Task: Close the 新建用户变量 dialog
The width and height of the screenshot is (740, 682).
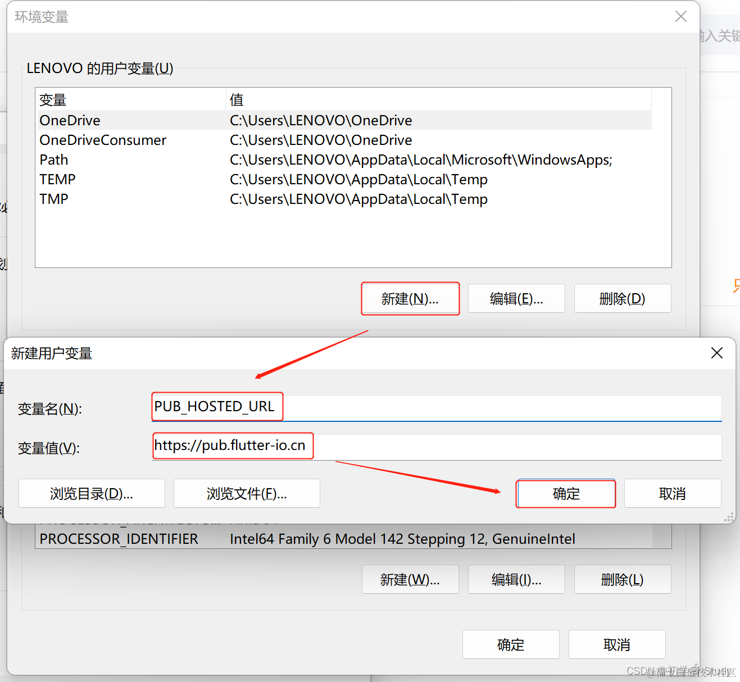Action: click(717, 353)
